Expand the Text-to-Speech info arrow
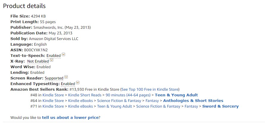 (x=63, y=55)
